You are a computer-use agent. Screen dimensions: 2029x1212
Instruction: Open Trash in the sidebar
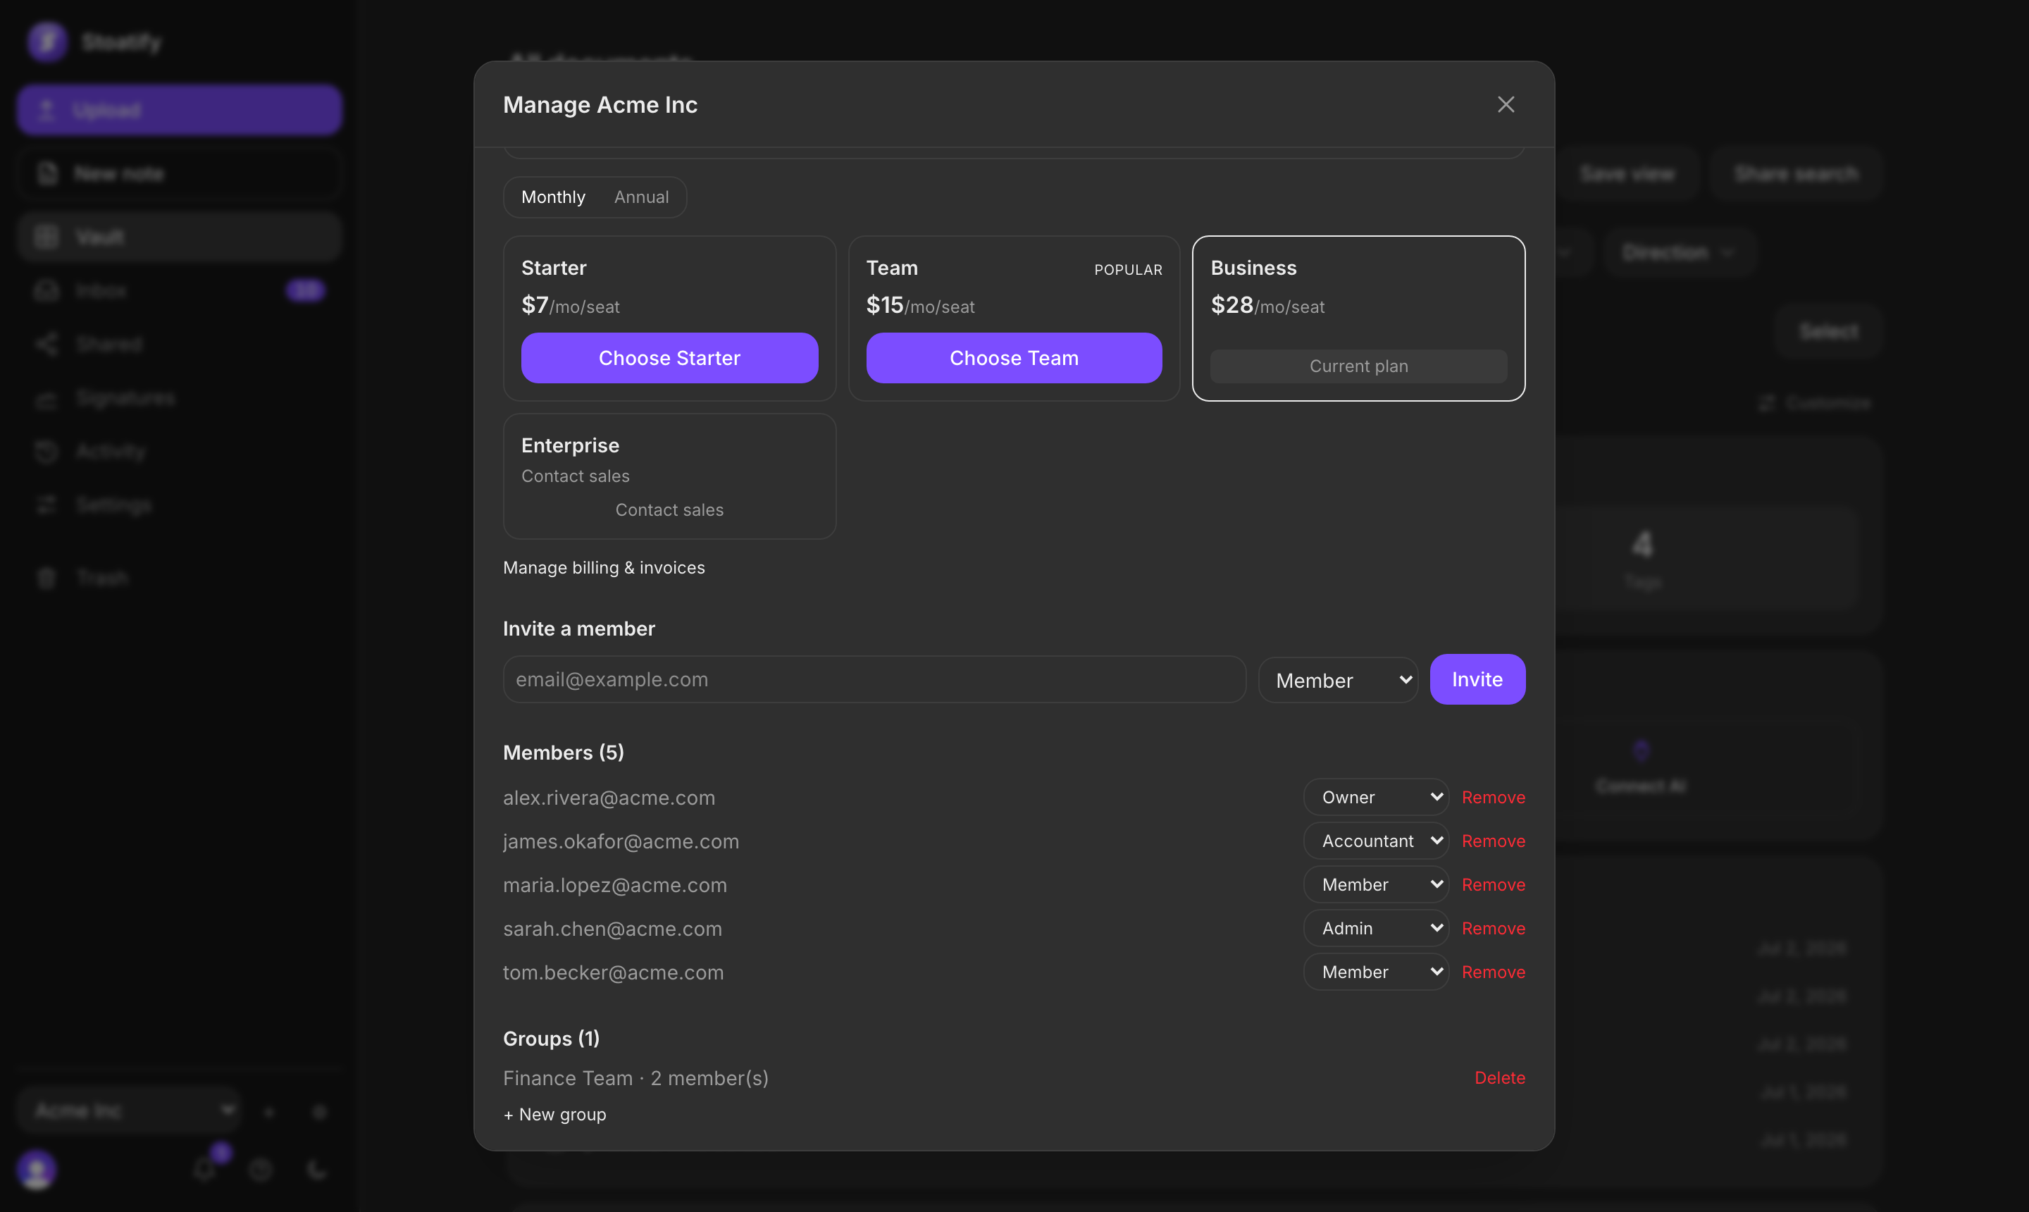point(179,577)
